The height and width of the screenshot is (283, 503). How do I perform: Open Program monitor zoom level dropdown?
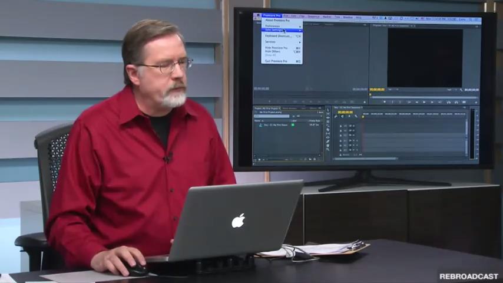point(392,90)
